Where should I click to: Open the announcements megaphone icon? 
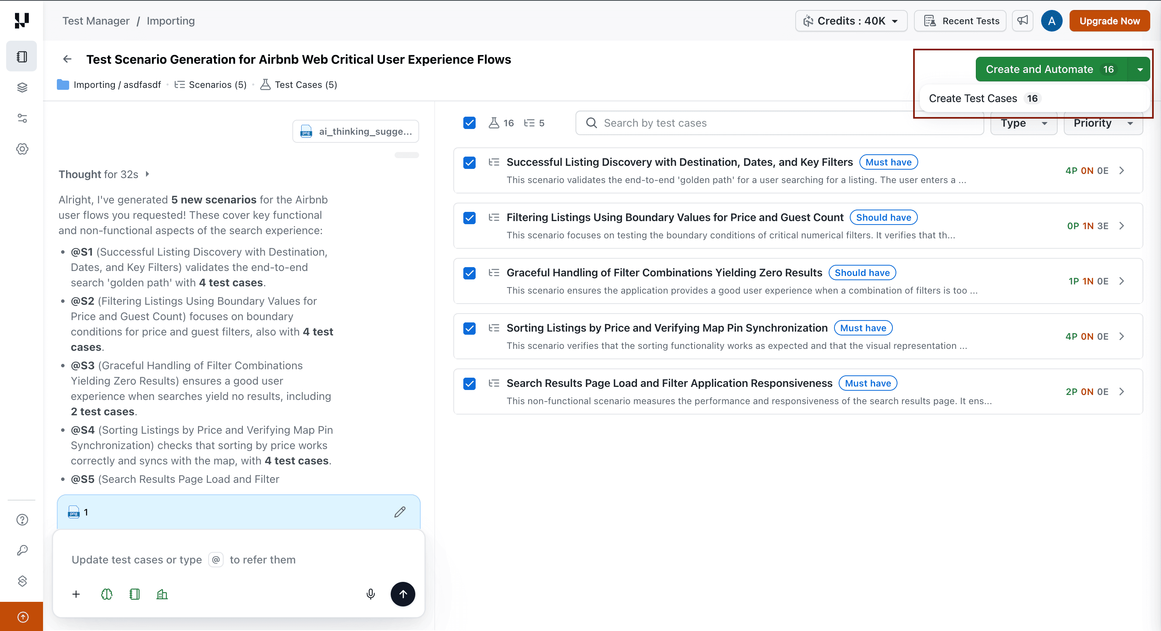(x=1023, y=21)
